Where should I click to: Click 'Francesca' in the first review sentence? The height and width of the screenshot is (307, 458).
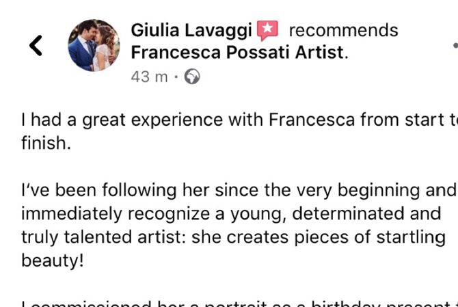(311, 120)
